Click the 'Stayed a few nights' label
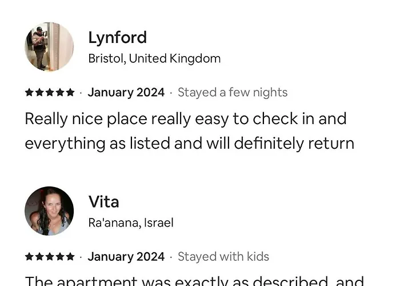This screenshot has height=286, width=400. 233,93
